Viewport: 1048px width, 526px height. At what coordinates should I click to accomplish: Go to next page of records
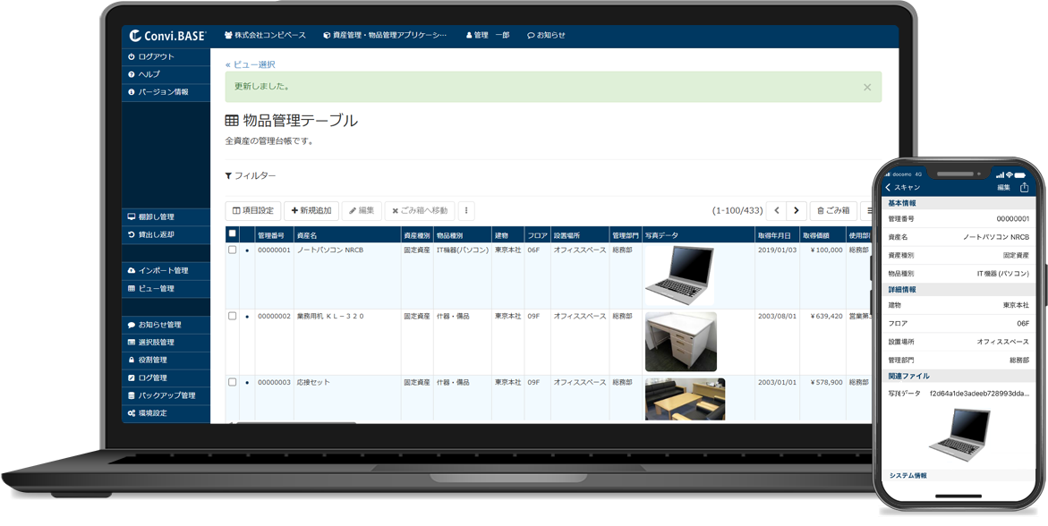(x=796, y=211)
